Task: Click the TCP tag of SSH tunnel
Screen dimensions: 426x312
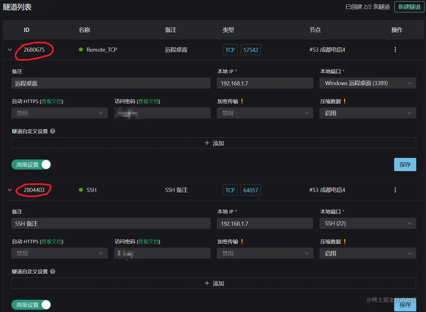Action: 230,190
